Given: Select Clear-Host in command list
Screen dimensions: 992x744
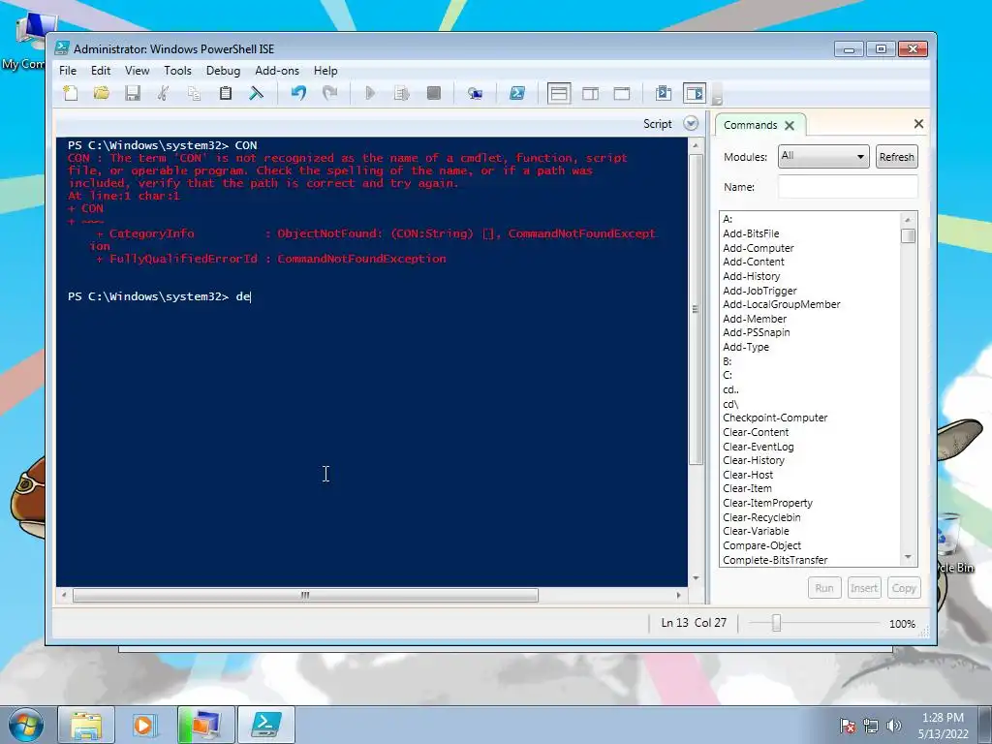Looking at the screenshot, I should pyautogui.click(x=748, y=475).
